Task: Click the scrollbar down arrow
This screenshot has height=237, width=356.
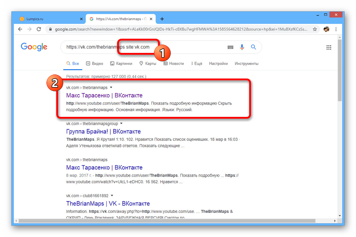Action: coord(340,216)
